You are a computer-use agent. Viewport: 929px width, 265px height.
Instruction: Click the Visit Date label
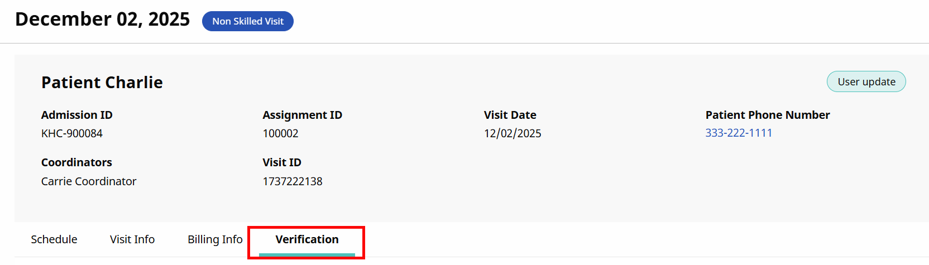tap(510, 115)
